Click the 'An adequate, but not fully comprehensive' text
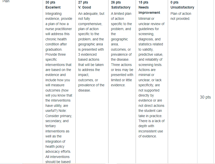 (91, 19)
